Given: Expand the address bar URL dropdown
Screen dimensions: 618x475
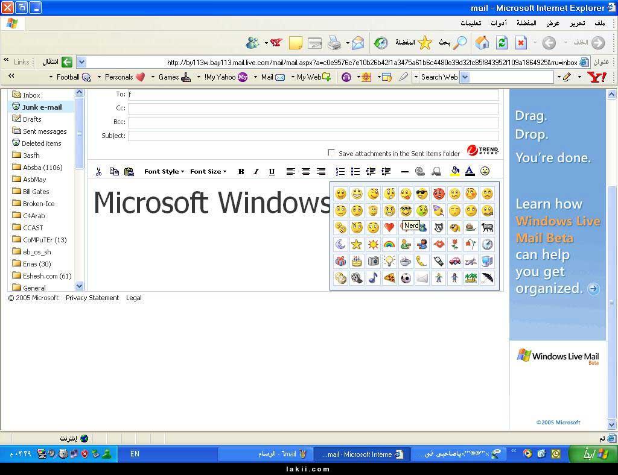Looking at the screenshot, I should (x=81, y=62).
